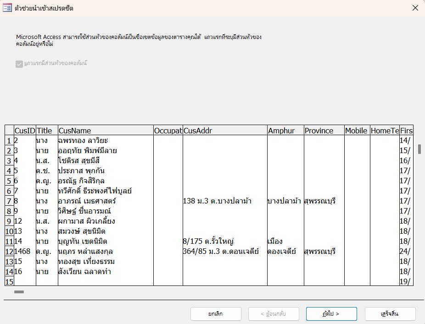This screenshot has width=425, height=324.
Task: Click the ยกเลิก (Cancel) button
Action: pos(216,314)
